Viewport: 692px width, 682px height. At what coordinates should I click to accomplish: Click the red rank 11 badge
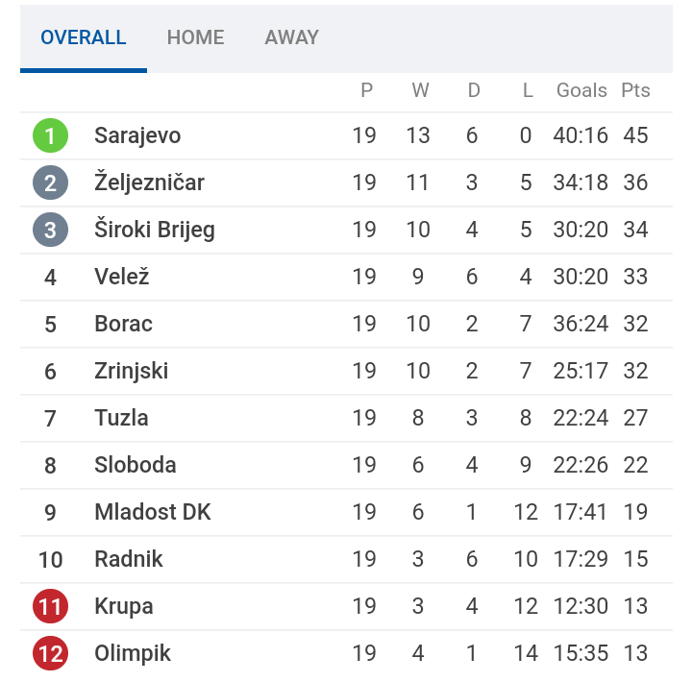pyautogui.click(x=50, y=606)
